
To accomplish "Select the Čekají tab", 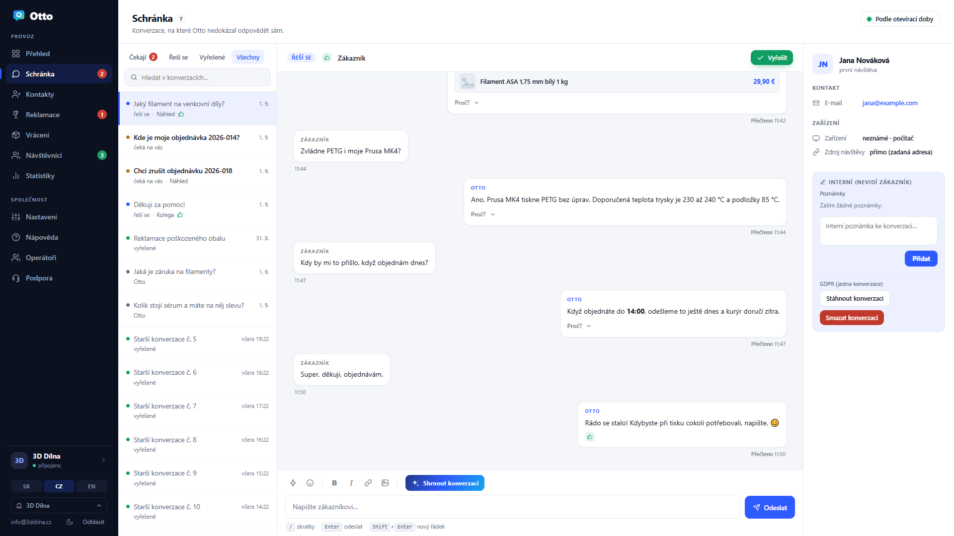I will [x=143, y=57].
